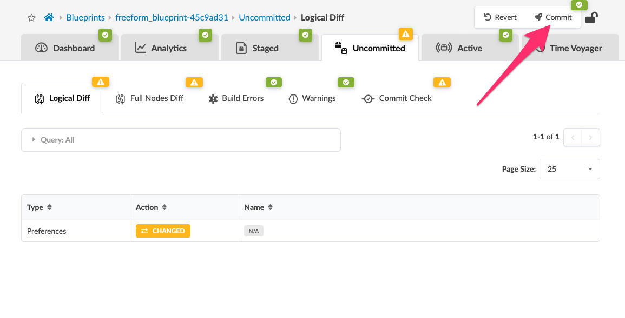The width and height of the screenshot is (625, 318).
Task: Click the green check badge above Dashboard
Action: point(105,35)
